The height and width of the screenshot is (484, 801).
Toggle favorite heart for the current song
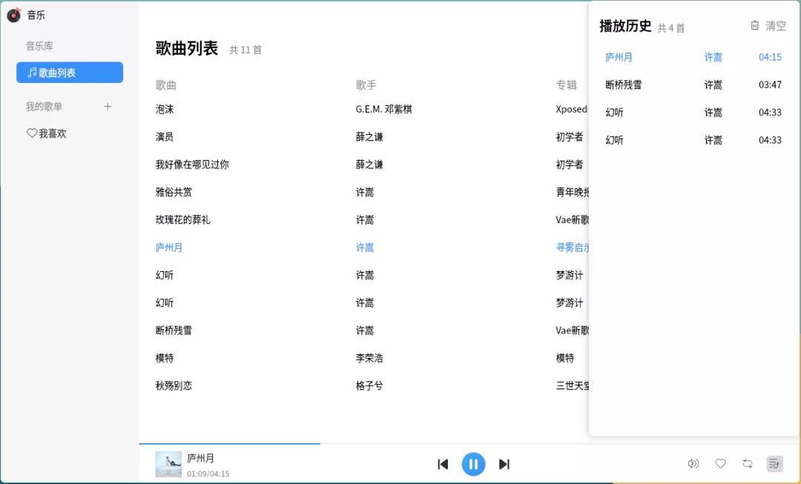click(x=720, y=463)
